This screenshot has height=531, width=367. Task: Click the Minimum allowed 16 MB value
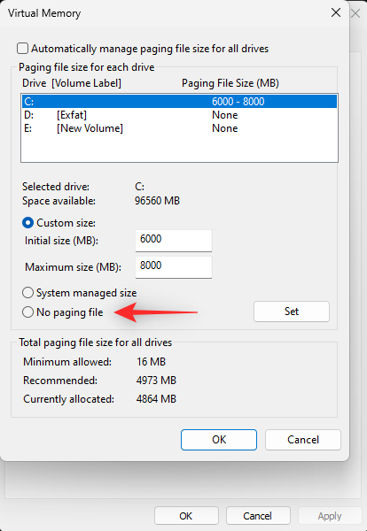tap(151, 362)
